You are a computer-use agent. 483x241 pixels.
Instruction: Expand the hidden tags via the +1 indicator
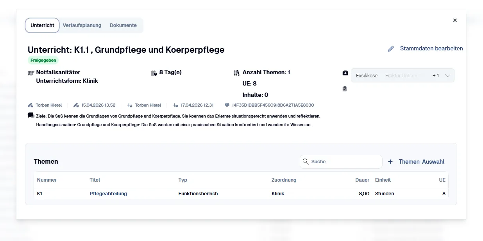coord(436,75)
